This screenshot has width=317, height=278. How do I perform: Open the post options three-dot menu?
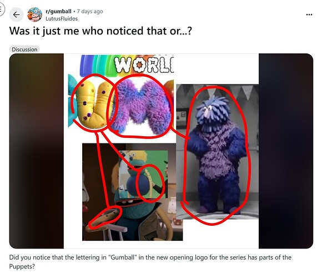[309, 14]
